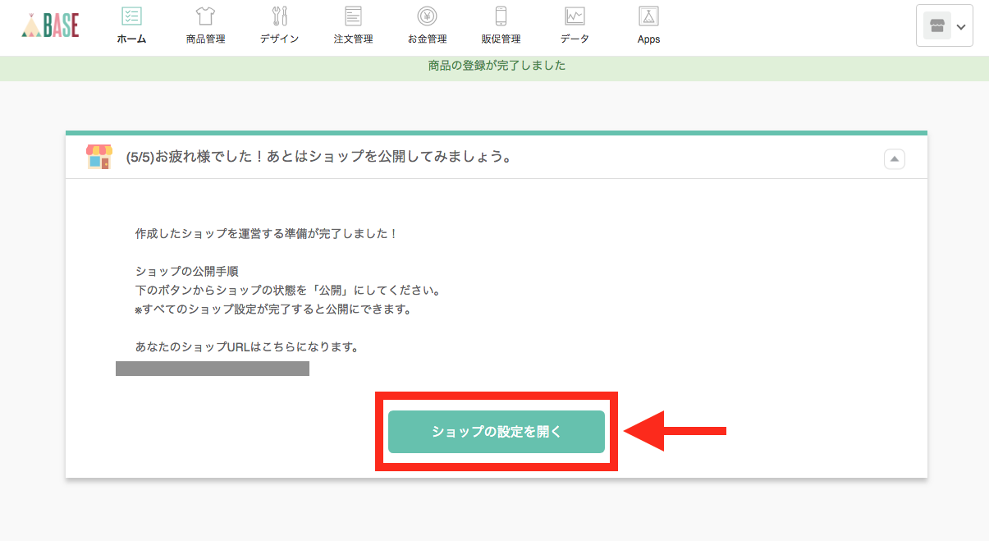Click the gray shop avatar at top right

click(936, 26)
